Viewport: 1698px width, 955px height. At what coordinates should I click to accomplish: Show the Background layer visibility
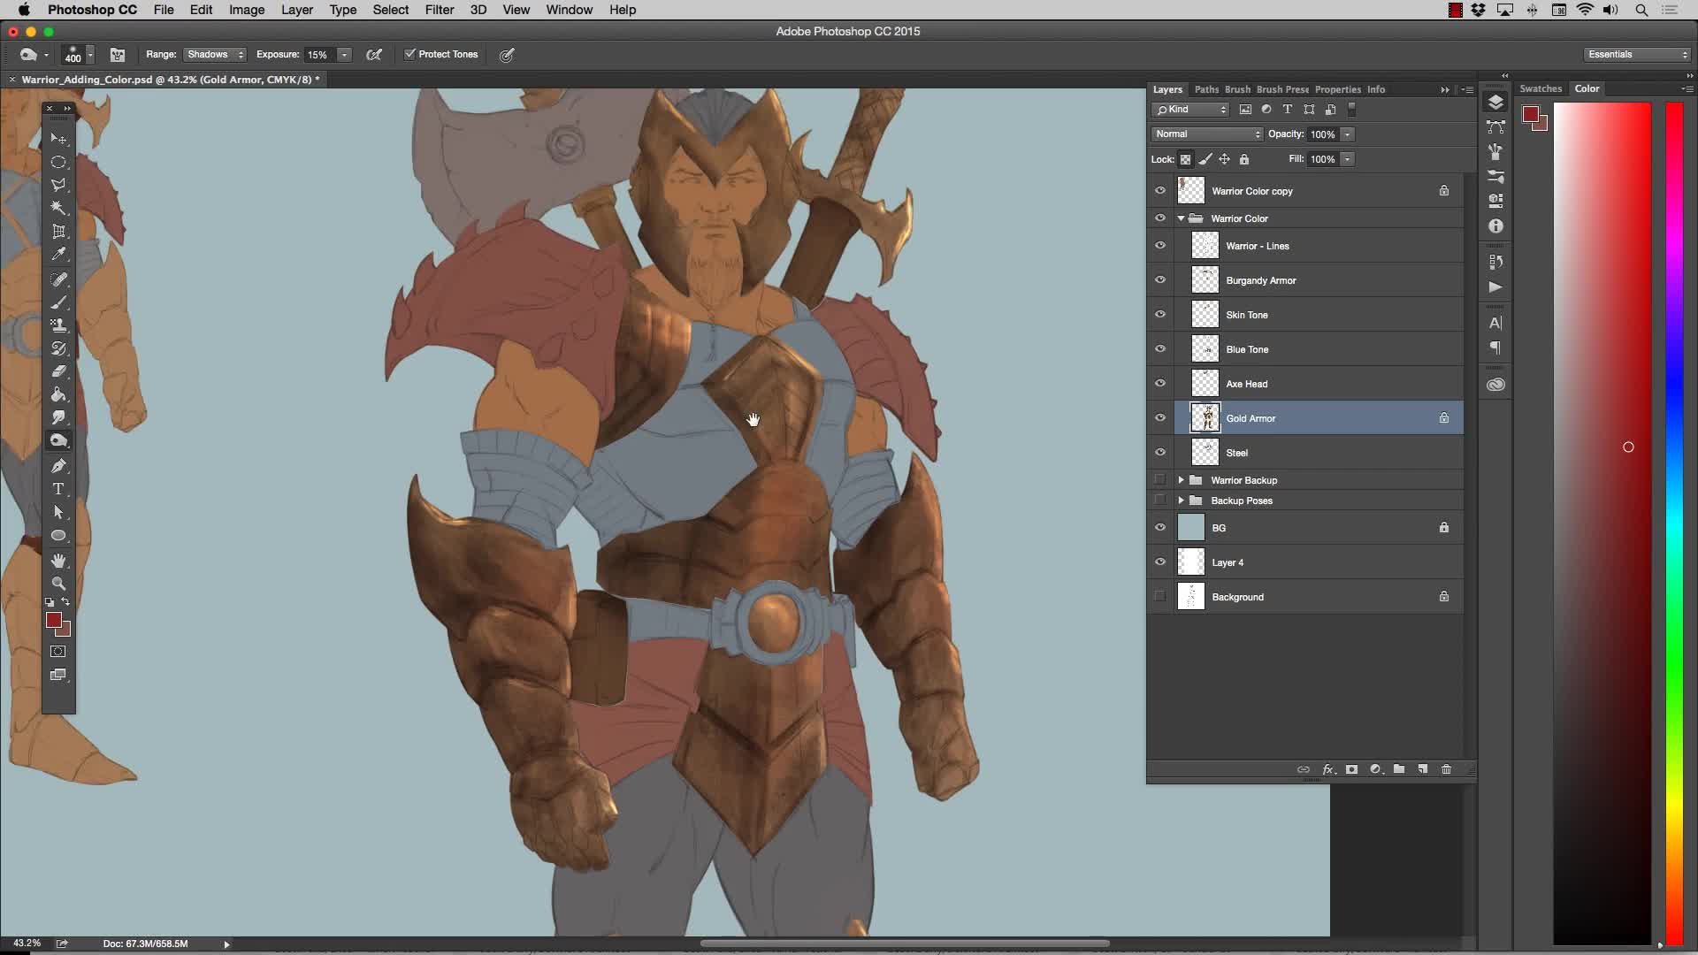pyautogui.click(x=1159, y=597)
